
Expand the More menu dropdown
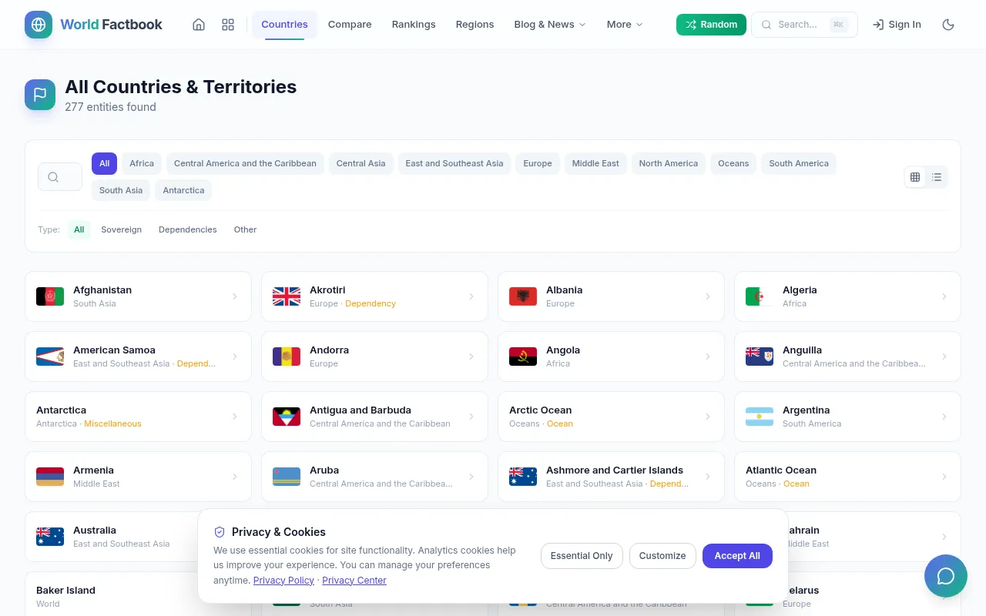click(x=625, y=25)
